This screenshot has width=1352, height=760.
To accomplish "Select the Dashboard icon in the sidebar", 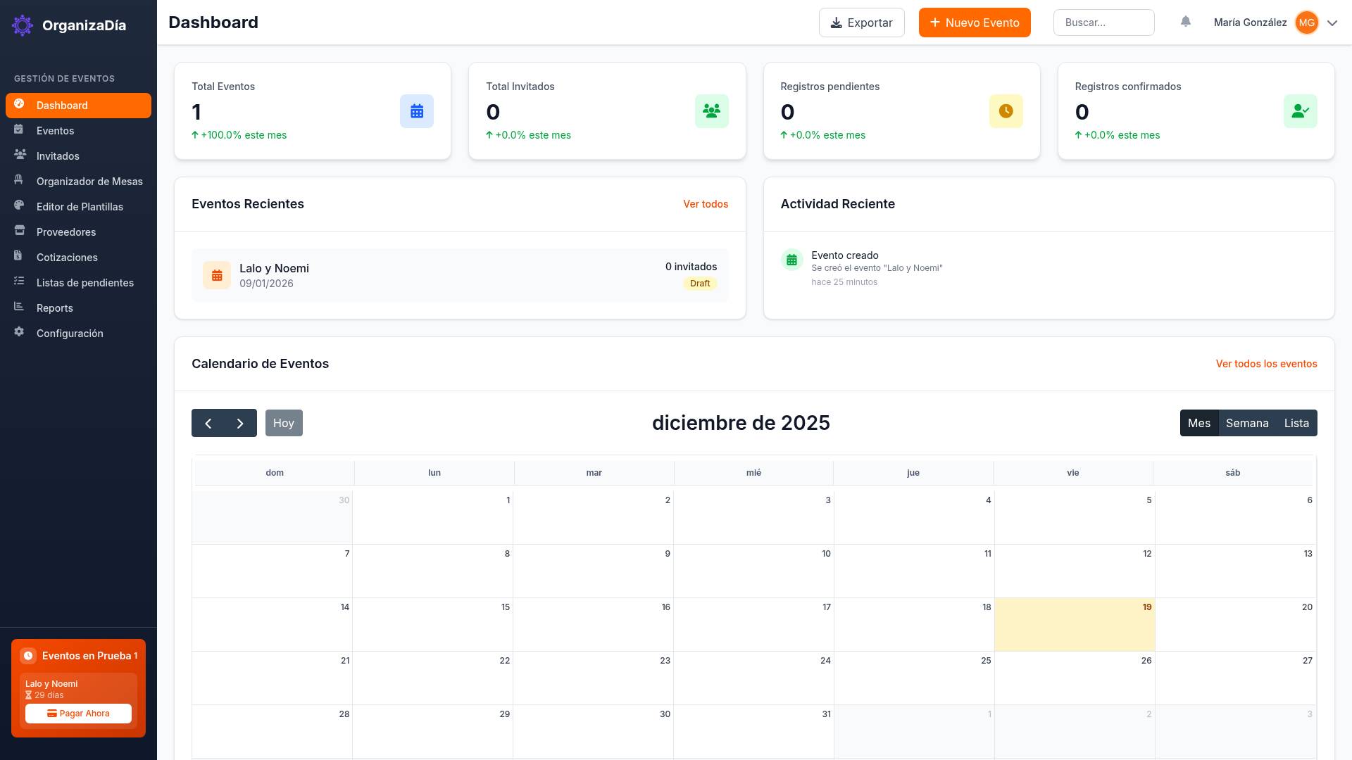I will click(x=19, y=105).
